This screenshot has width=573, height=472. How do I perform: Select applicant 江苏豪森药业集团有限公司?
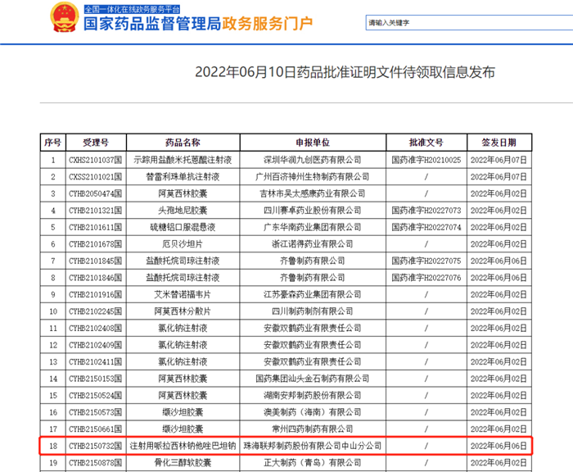click(x=313, y=294)
